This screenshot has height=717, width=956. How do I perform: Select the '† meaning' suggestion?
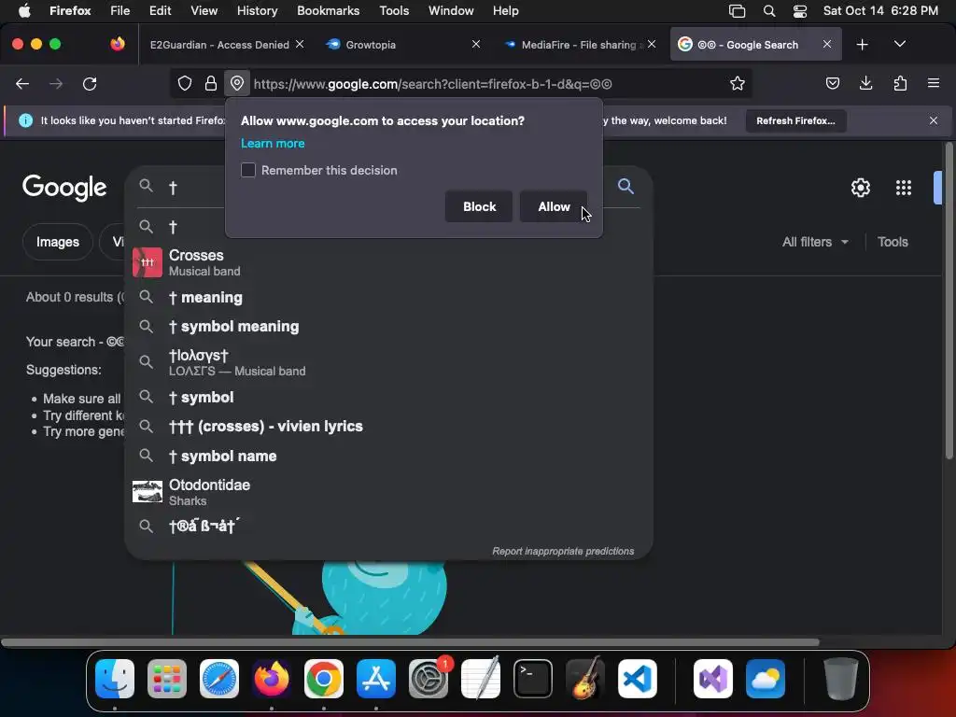[x=388, y=297]
